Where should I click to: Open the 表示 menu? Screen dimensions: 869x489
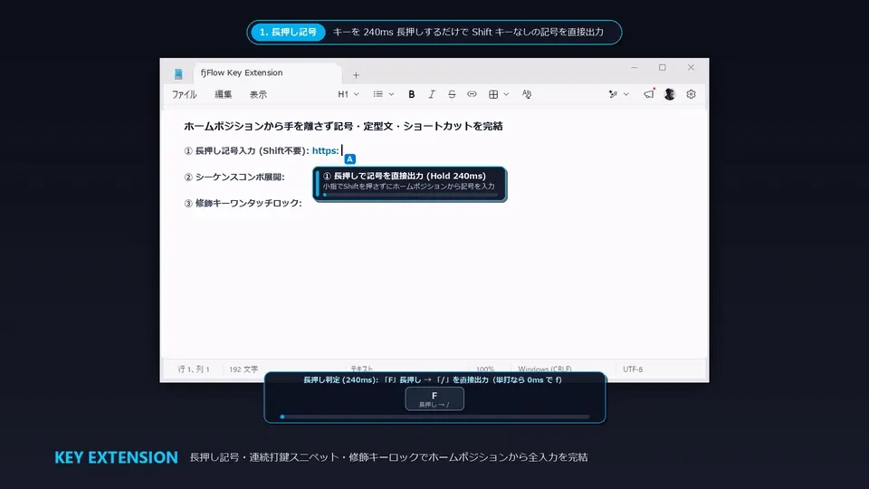(x=258, y=94)
